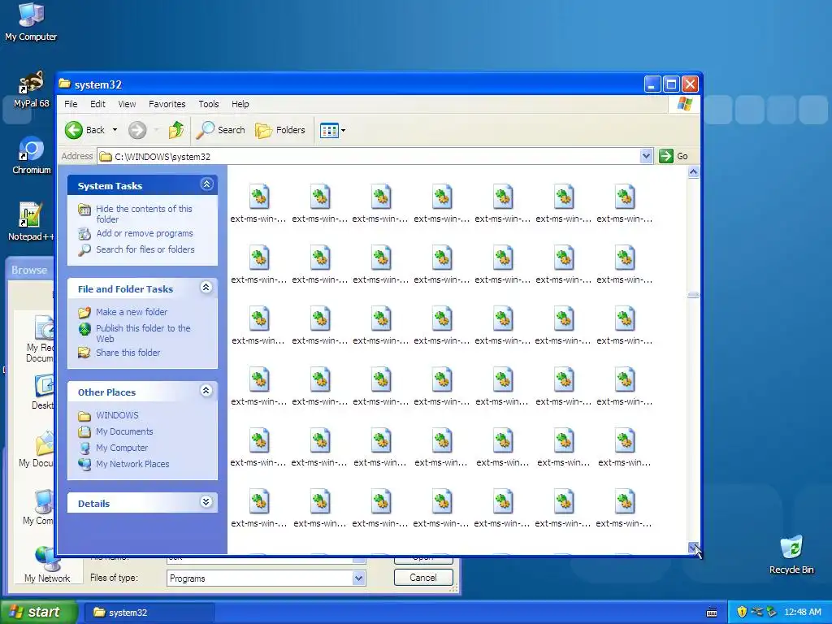Collapse the Other Places panel
This screenshot has height=624, width=832.
coord(206,391)
